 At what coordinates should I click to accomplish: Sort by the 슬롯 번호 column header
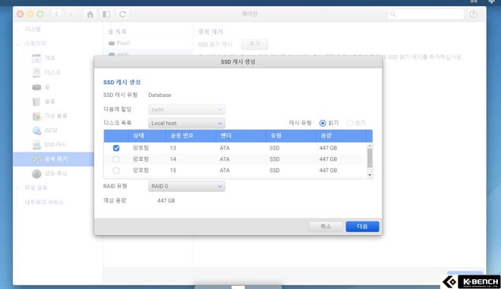coord(191,136)
